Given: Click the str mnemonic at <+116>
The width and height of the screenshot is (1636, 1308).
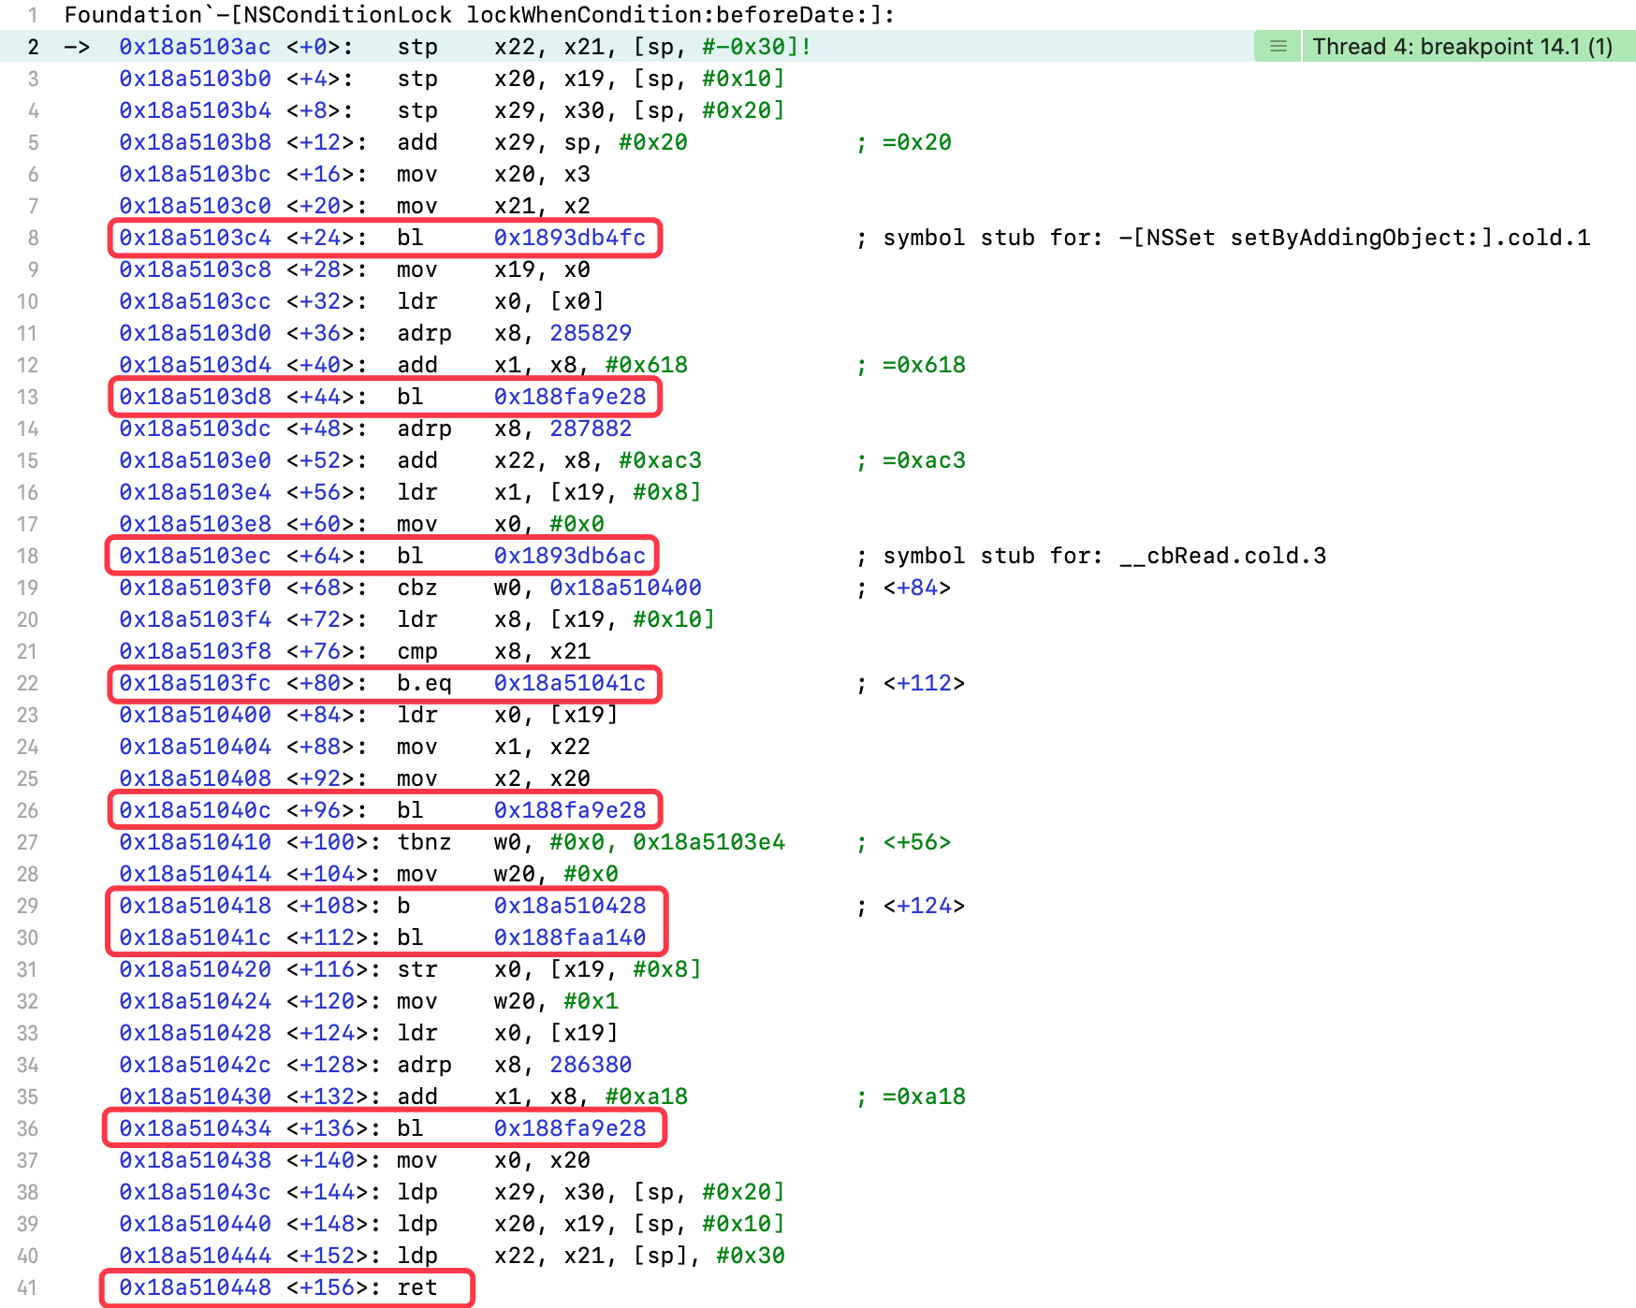Looking at the screenshot, I should click(417, 969).
